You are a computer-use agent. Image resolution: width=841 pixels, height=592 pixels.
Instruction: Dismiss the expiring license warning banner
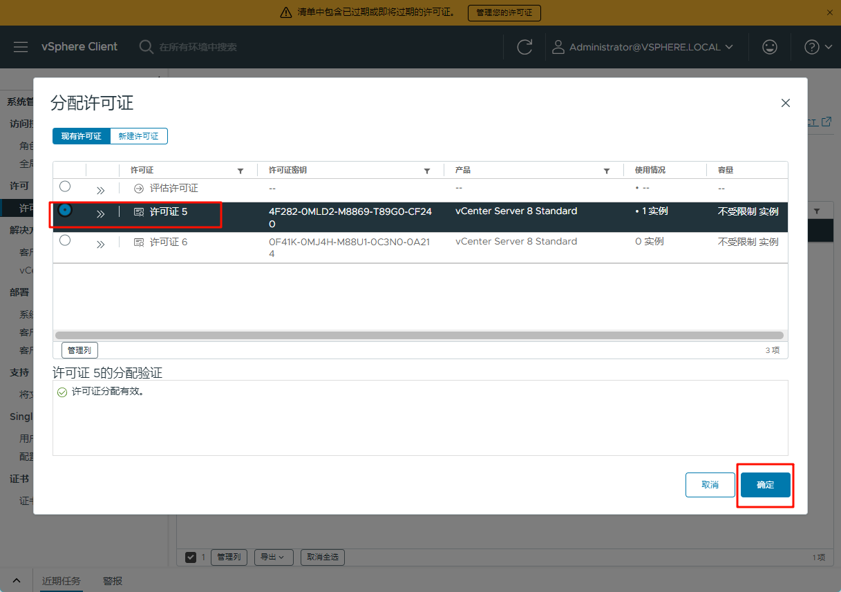click(x=830, y=12)
